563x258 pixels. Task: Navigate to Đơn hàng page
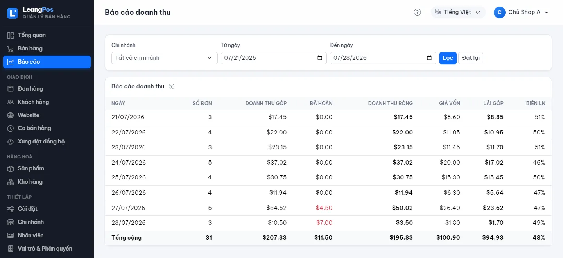(47, 89)
